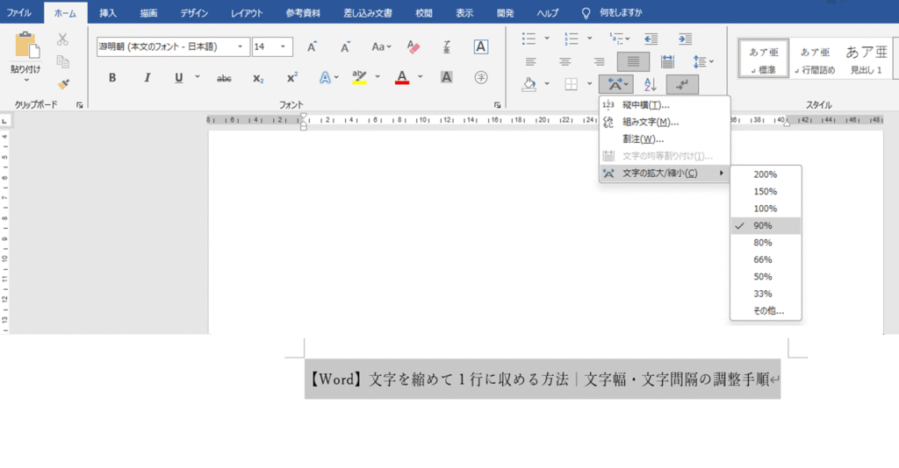The height and width of the screenshot is (468, 899).
Task: Click the Increase Indent icon
Action: coord(681,39)
